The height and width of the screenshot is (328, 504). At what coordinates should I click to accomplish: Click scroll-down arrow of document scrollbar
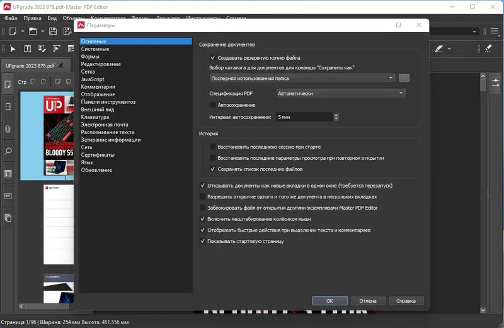click(x=483, y=310)
